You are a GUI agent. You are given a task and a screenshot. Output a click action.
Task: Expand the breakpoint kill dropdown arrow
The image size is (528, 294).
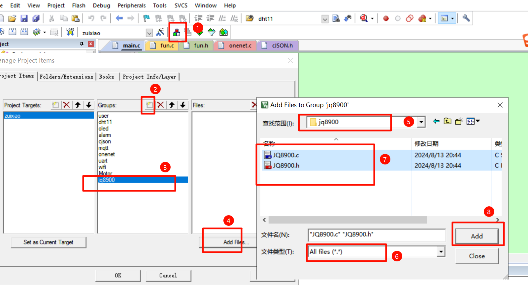(x=430, y=18)
